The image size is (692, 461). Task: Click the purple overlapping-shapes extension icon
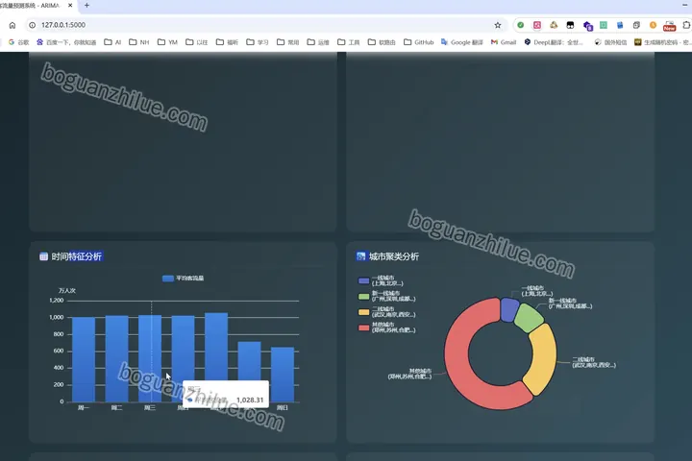587,26
